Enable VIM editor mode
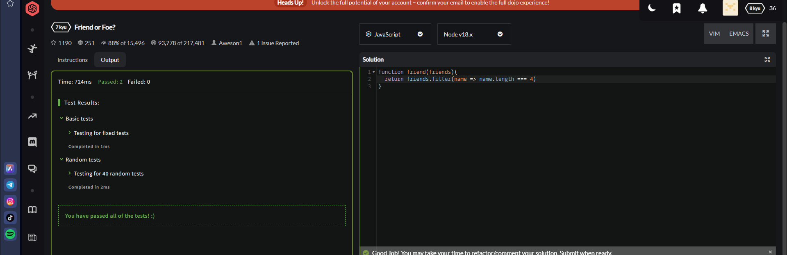Viewport: 787px width, 255px height. (x=714, y=34)
